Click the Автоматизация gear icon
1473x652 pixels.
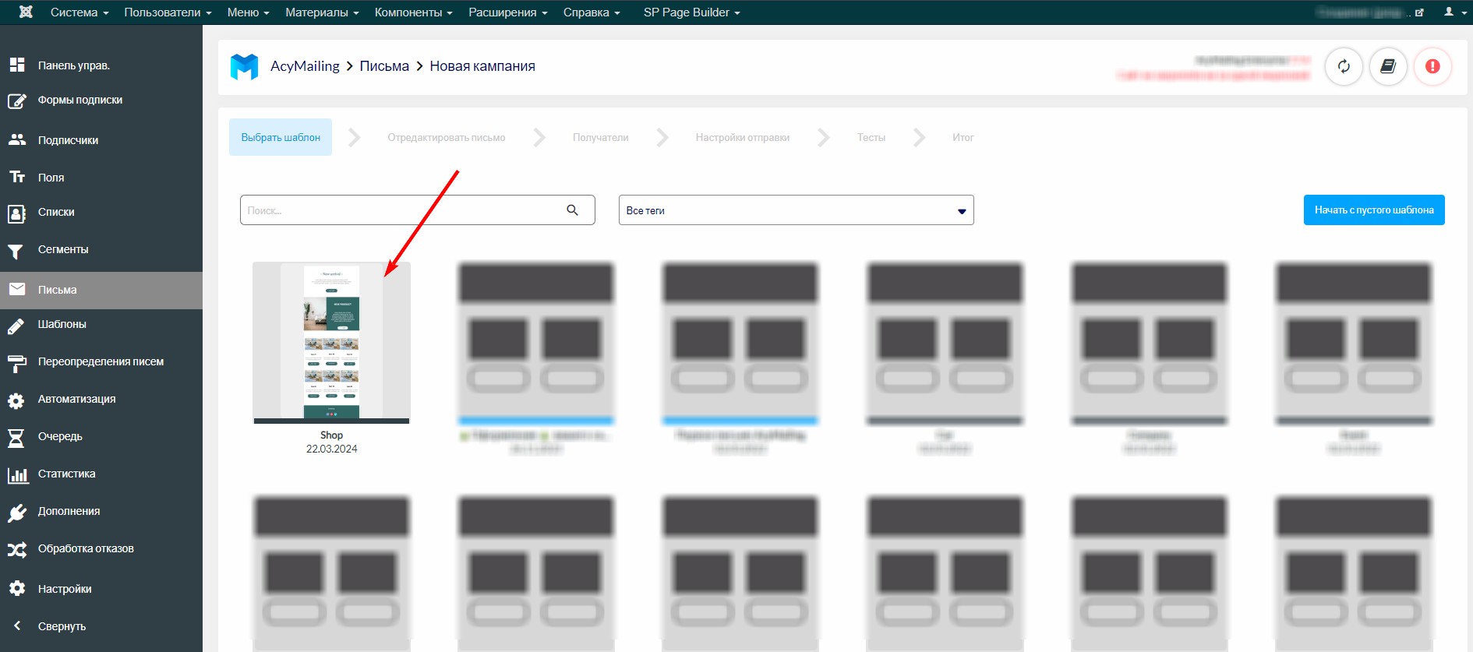click(16, 400)
